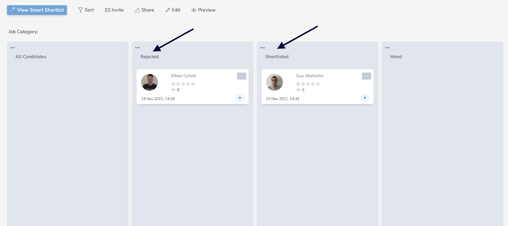Click the View Smart Shortlist button
This screenshot has width=508, height=226.
(x=37, y=10)
